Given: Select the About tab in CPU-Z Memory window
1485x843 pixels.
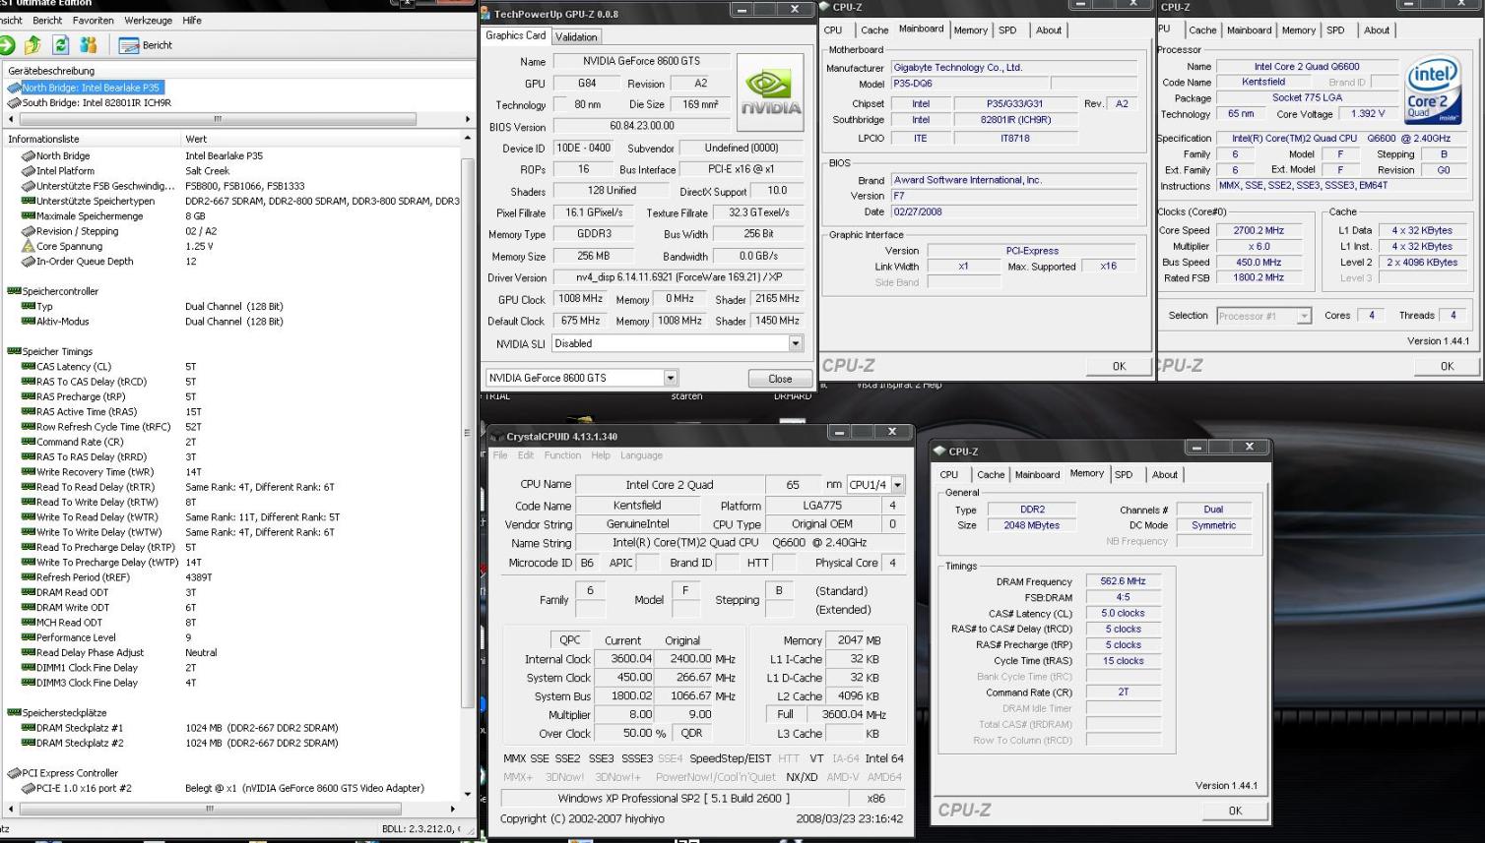Looking at the screenshot, I should (x=1165, y=474).
